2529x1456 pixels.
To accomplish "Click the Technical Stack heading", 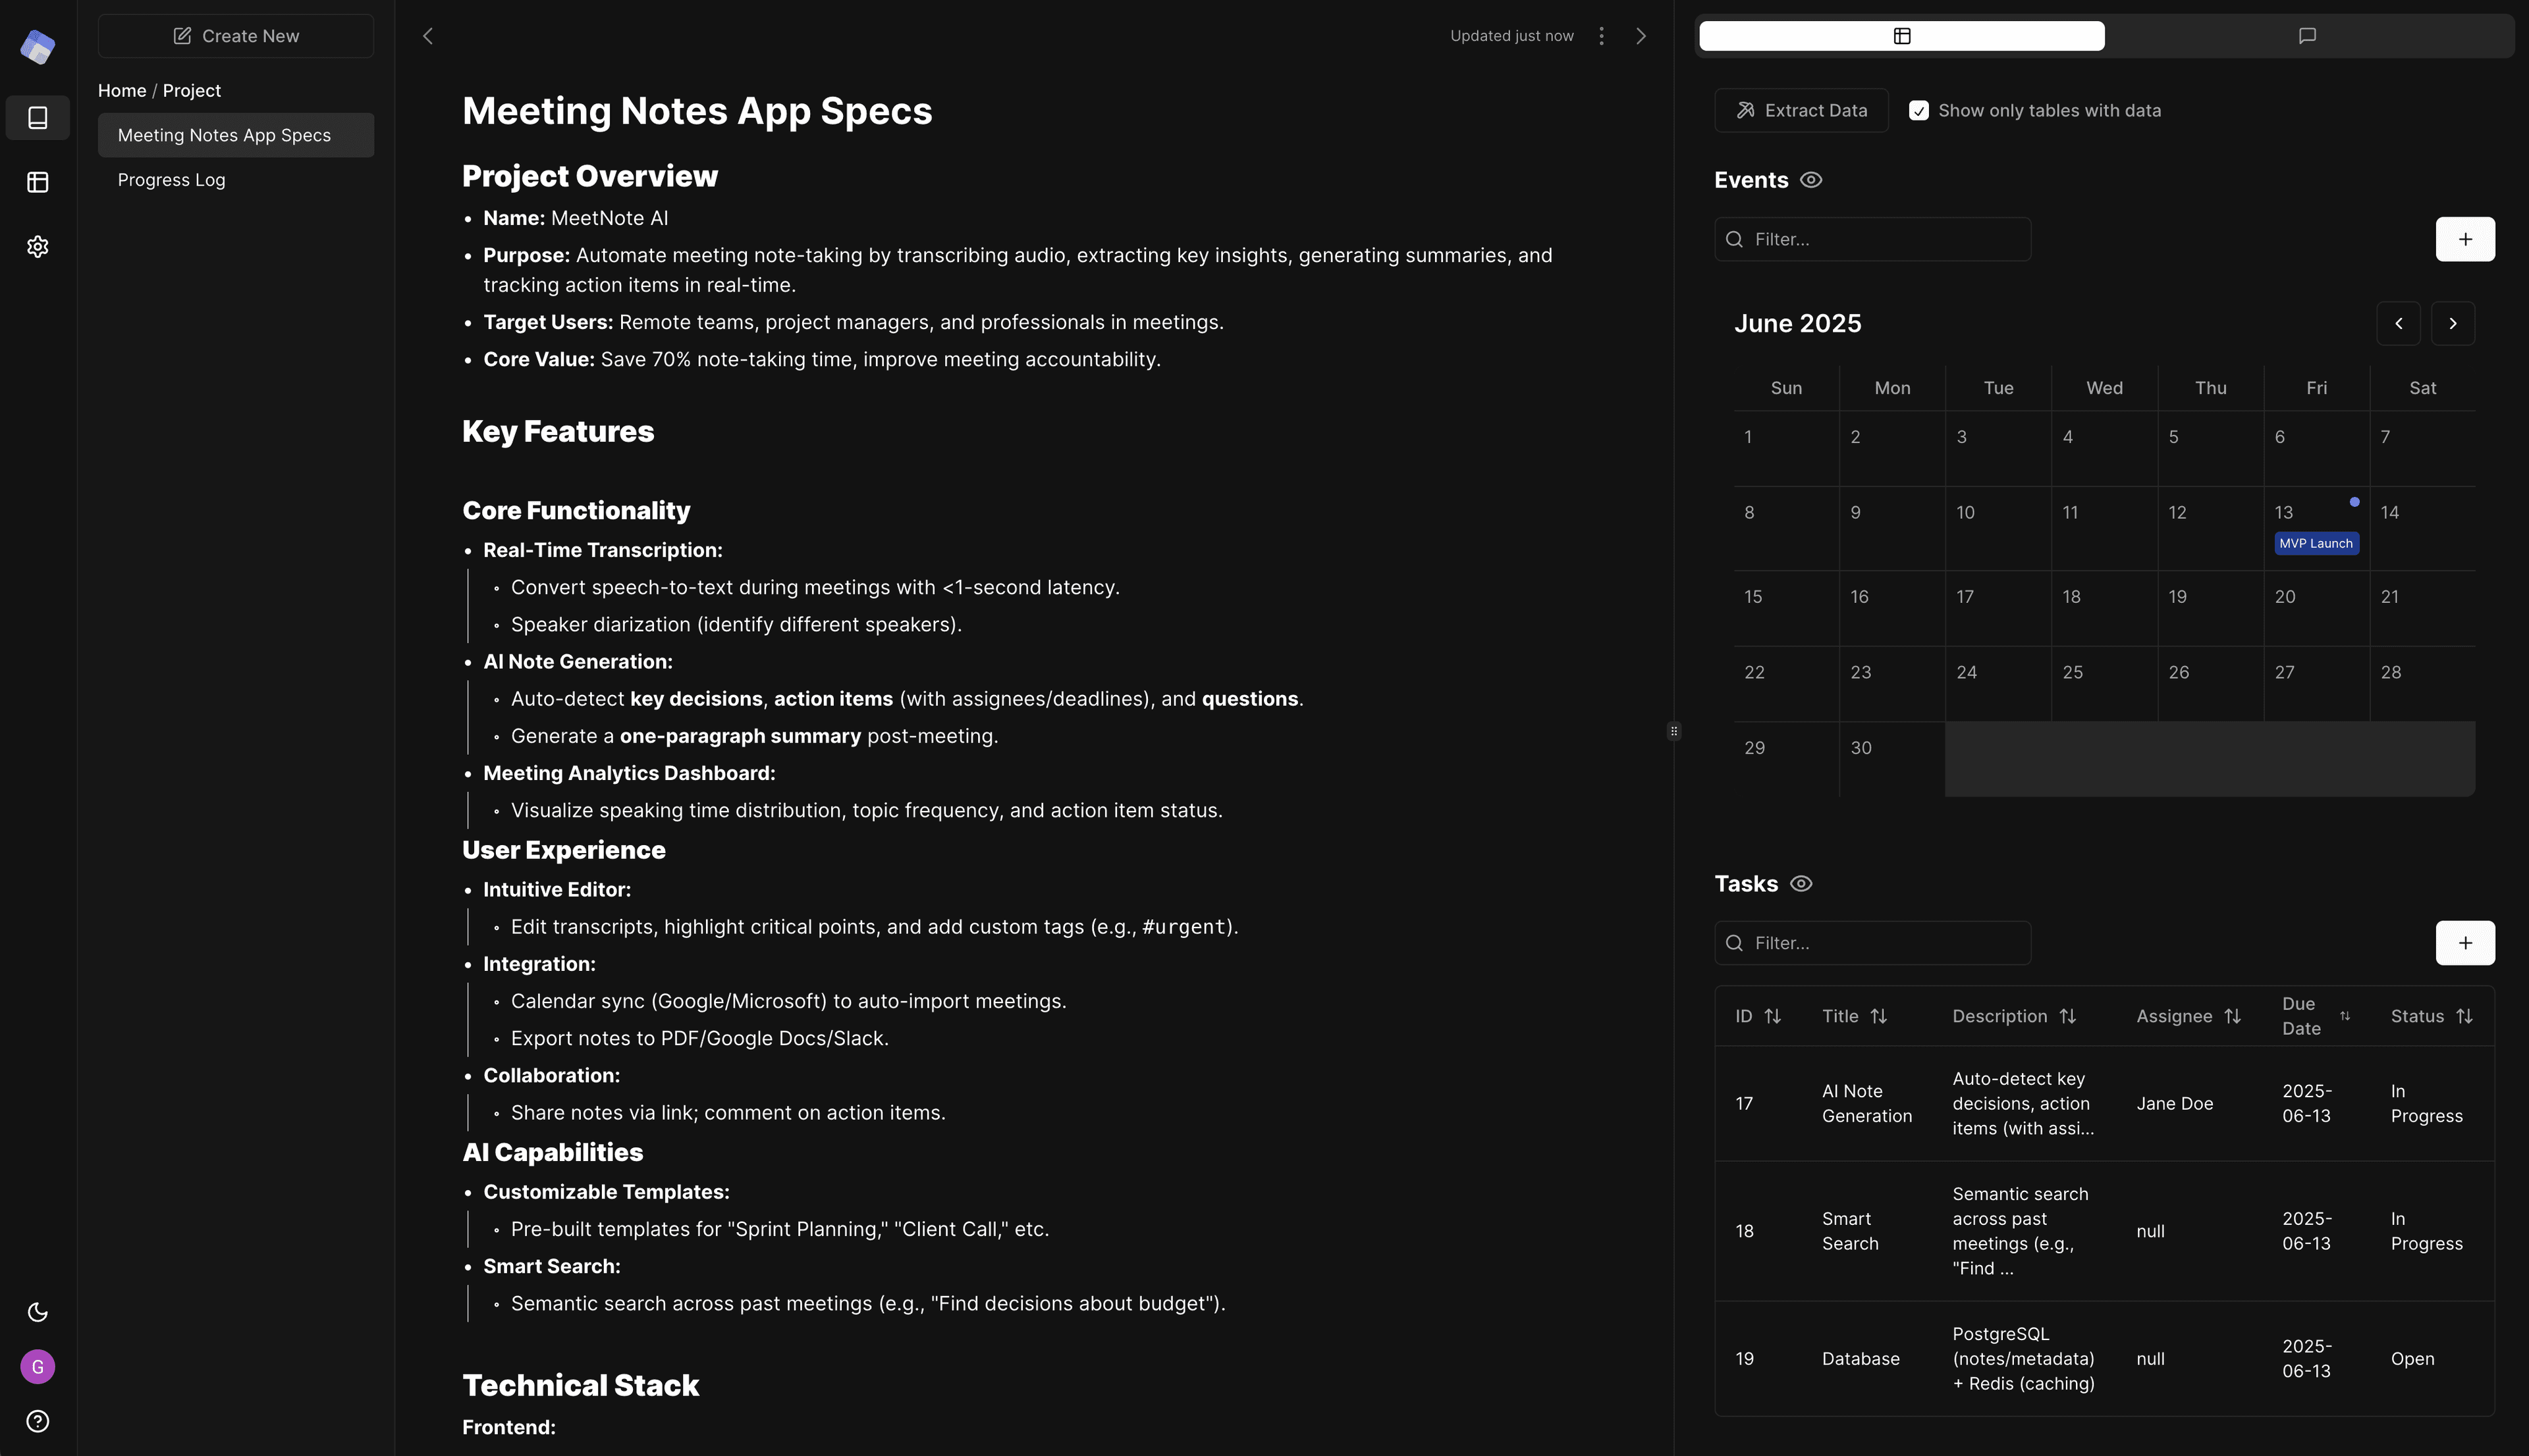I will click(x=580, y=1385).
